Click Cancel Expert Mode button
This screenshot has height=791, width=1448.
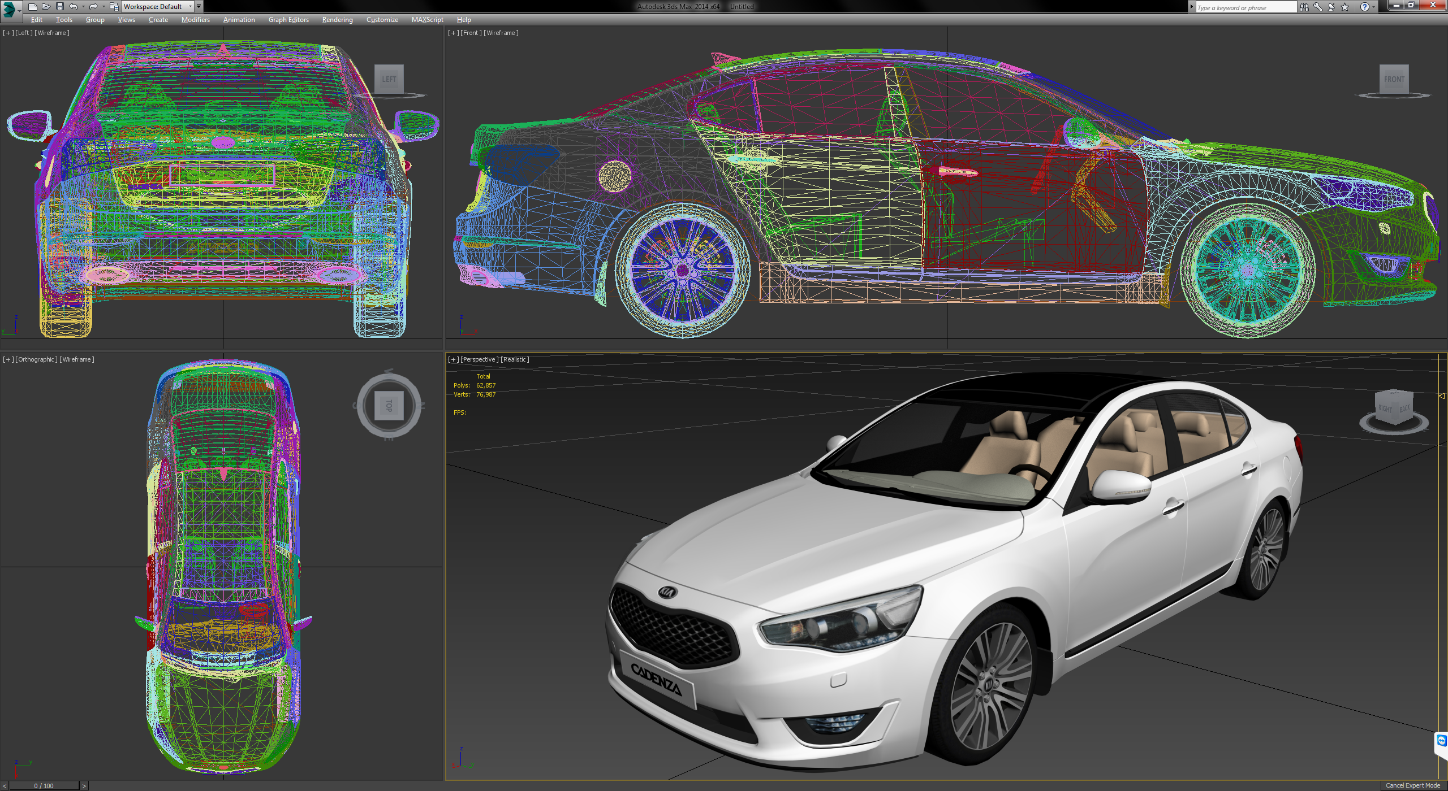pos(1412,785)
